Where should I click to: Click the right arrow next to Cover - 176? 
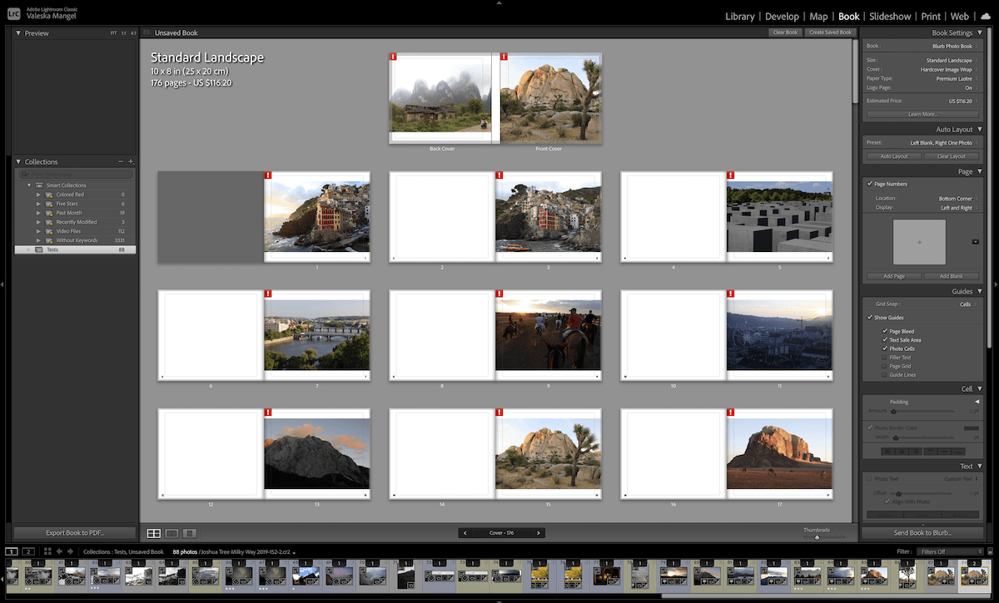coord(539,532)
